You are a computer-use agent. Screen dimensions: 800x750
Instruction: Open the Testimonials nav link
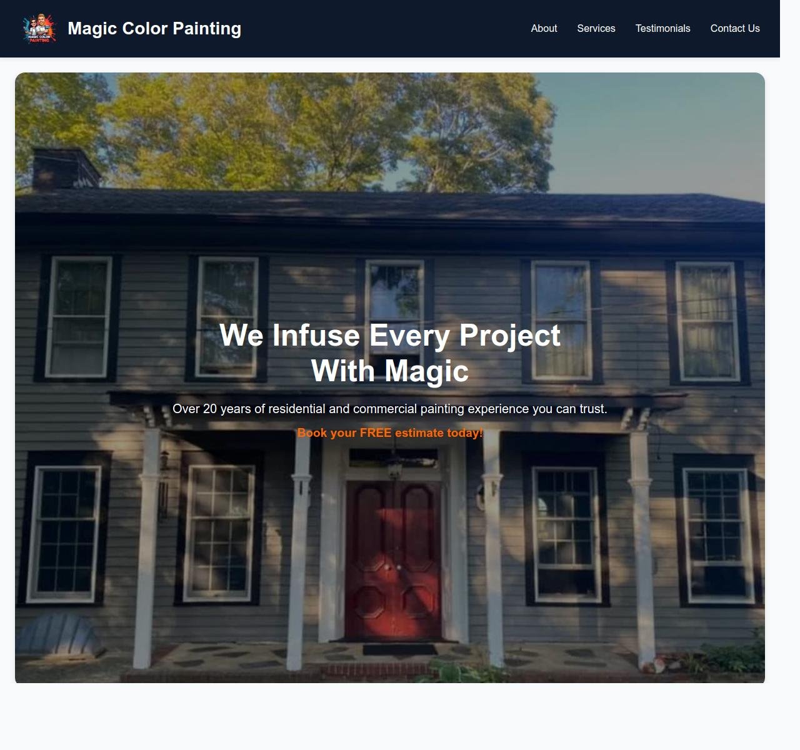click(662, 29)
